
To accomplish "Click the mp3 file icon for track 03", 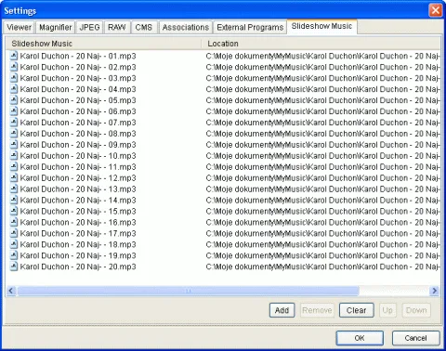I will point(14,78).
